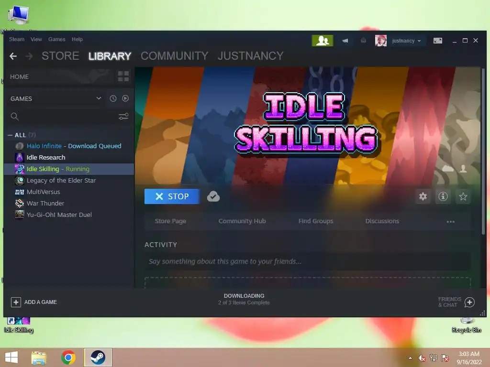Select Idle Research in library list
This screenshot has height=367, width=490.
tap(69, 157)
